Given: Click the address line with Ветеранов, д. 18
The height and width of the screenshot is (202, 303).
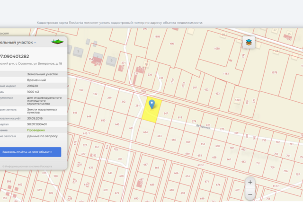Looking at the screenshot, I should click(31, 63).
